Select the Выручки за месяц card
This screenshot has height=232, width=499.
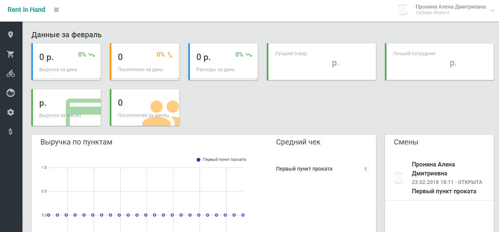coord(66,108)
